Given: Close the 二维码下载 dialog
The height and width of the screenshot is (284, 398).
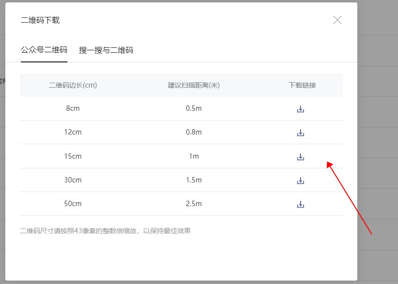Looking at the screenshot, I should click(x=337, y=20).
